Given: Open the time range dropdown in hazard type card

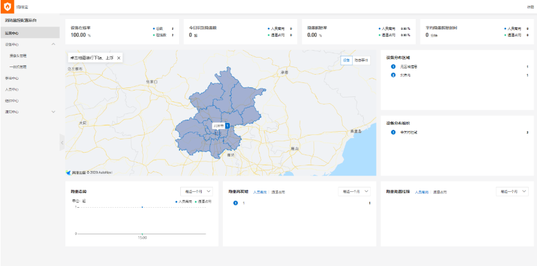Looking at the screenshot, I should pos(354,191).
